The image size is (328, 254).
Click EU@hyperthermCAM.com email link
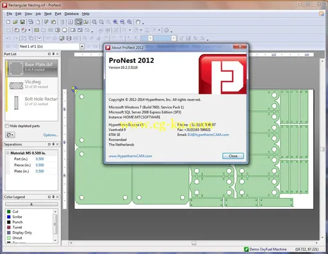tap(208, 135)
